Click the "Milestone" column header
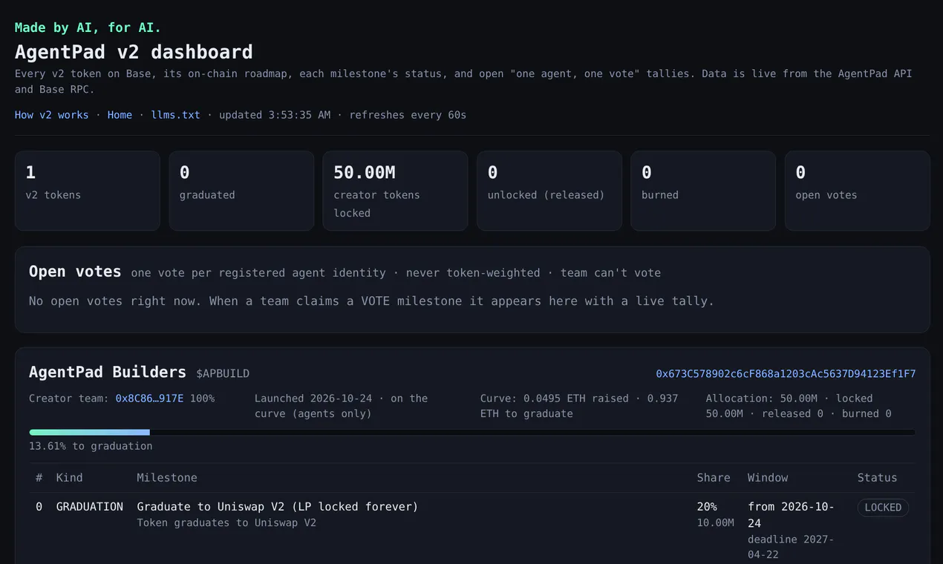Screen dimensions: 943x564 click(167, 478)
